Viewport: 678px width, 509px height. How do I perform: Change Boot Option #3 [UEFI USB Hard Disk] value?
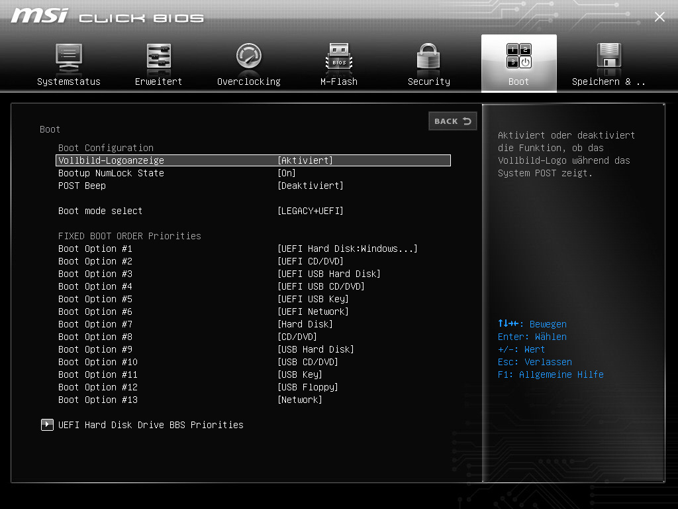329,274
